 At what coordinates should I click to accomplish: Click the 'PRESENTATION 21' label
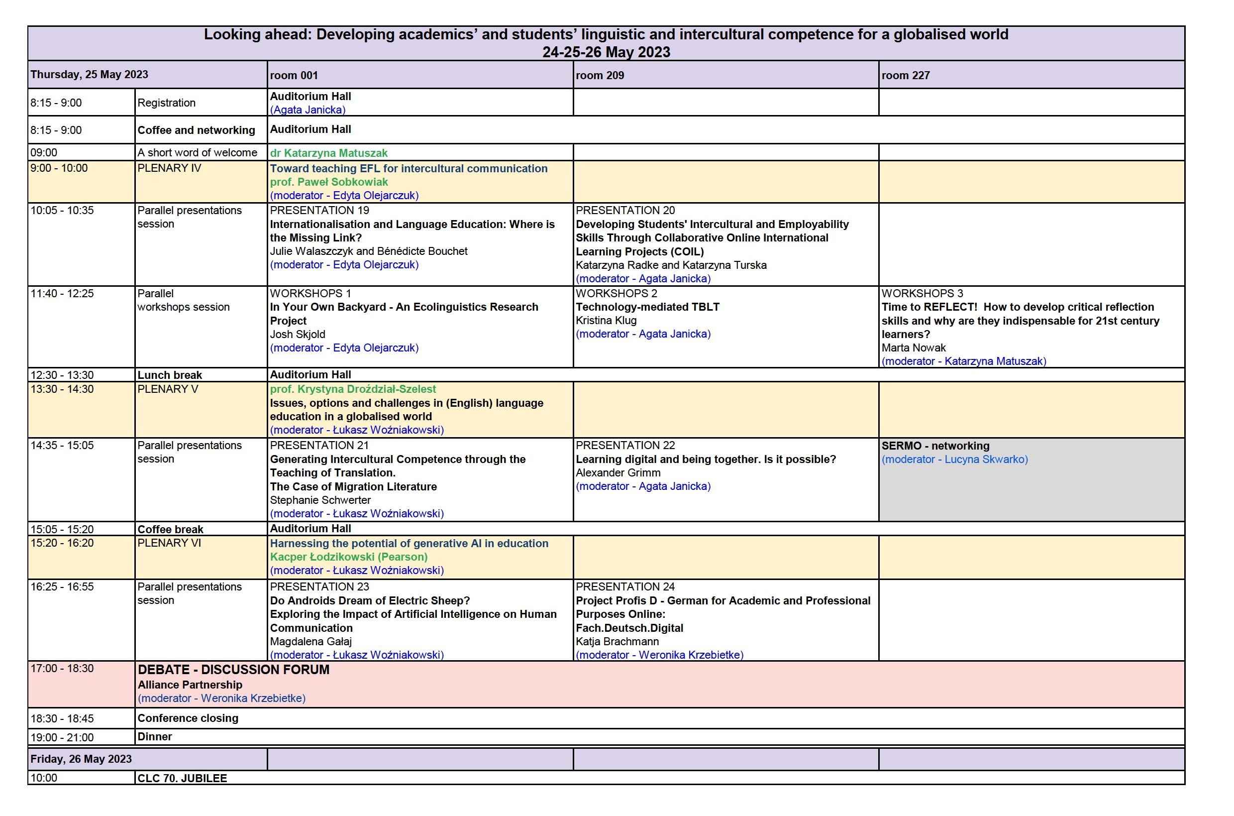coord(319,446)
